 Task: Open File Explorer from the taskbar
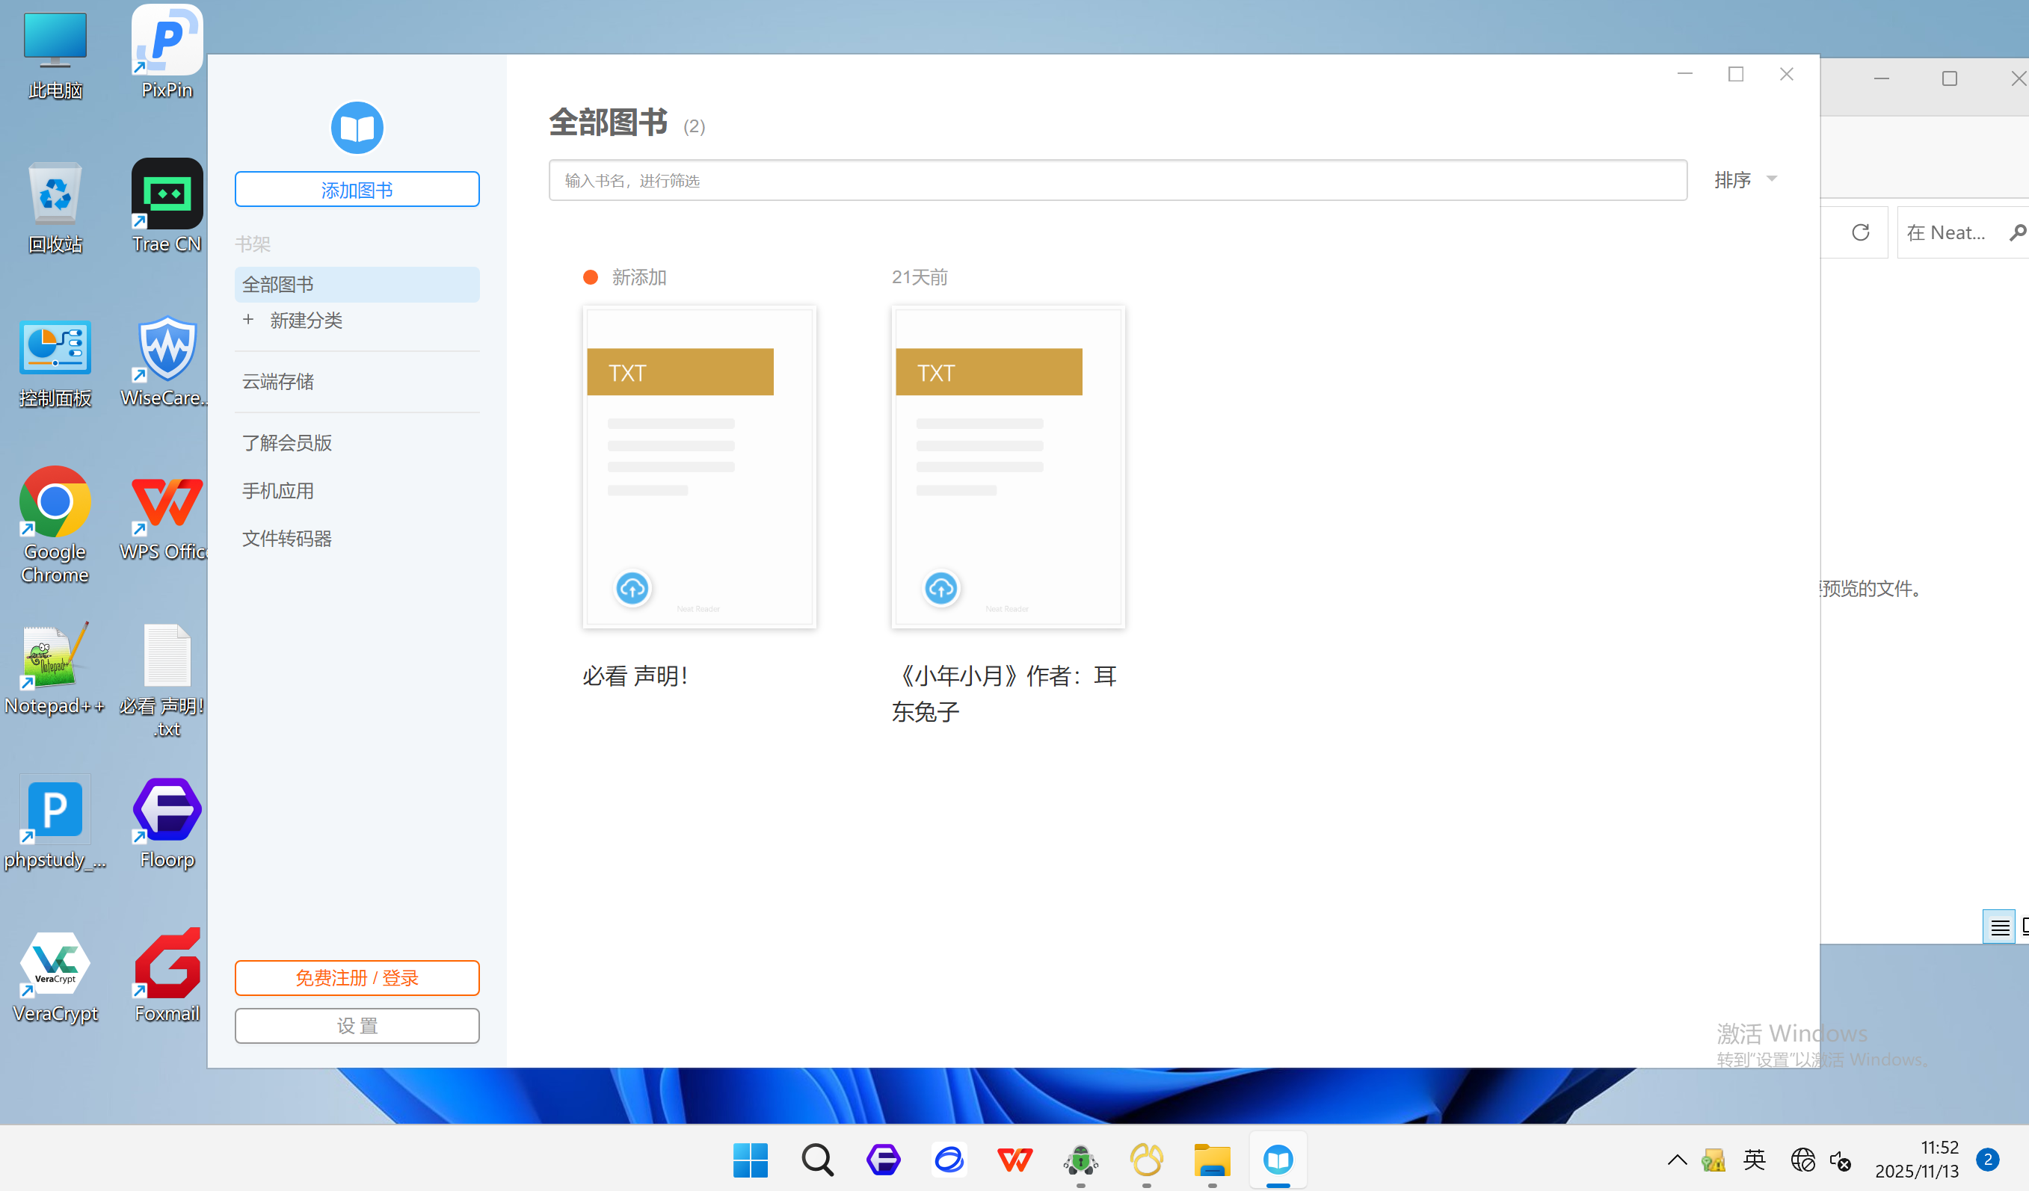pos(1212,1160)
